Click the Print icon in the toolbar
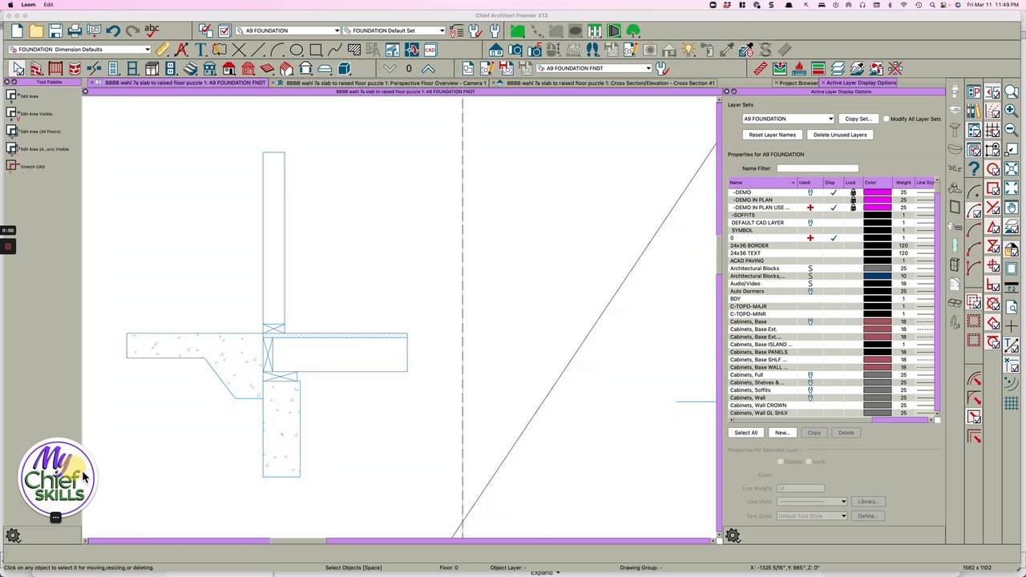Screen dimensions: 1026x577 point(75,31)
